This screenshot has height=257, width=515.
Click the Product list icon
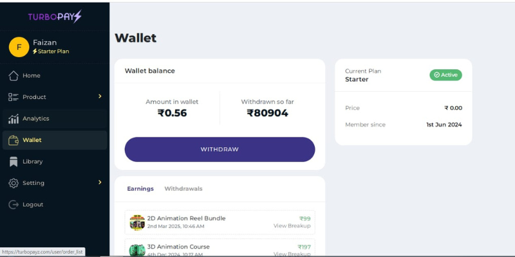coord(14,97)
